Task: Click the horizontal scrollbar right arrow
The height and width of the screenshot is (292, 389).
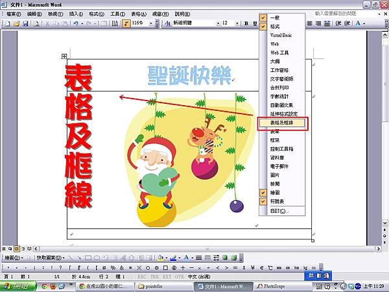Action: point(379,249)
